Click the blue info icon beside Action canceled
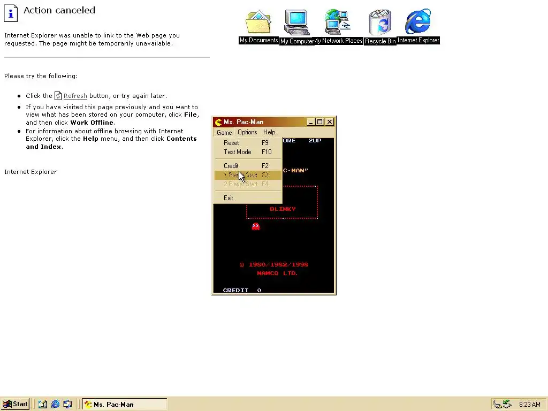This screenshot has height=411, width=548. (x=11, y=13)
